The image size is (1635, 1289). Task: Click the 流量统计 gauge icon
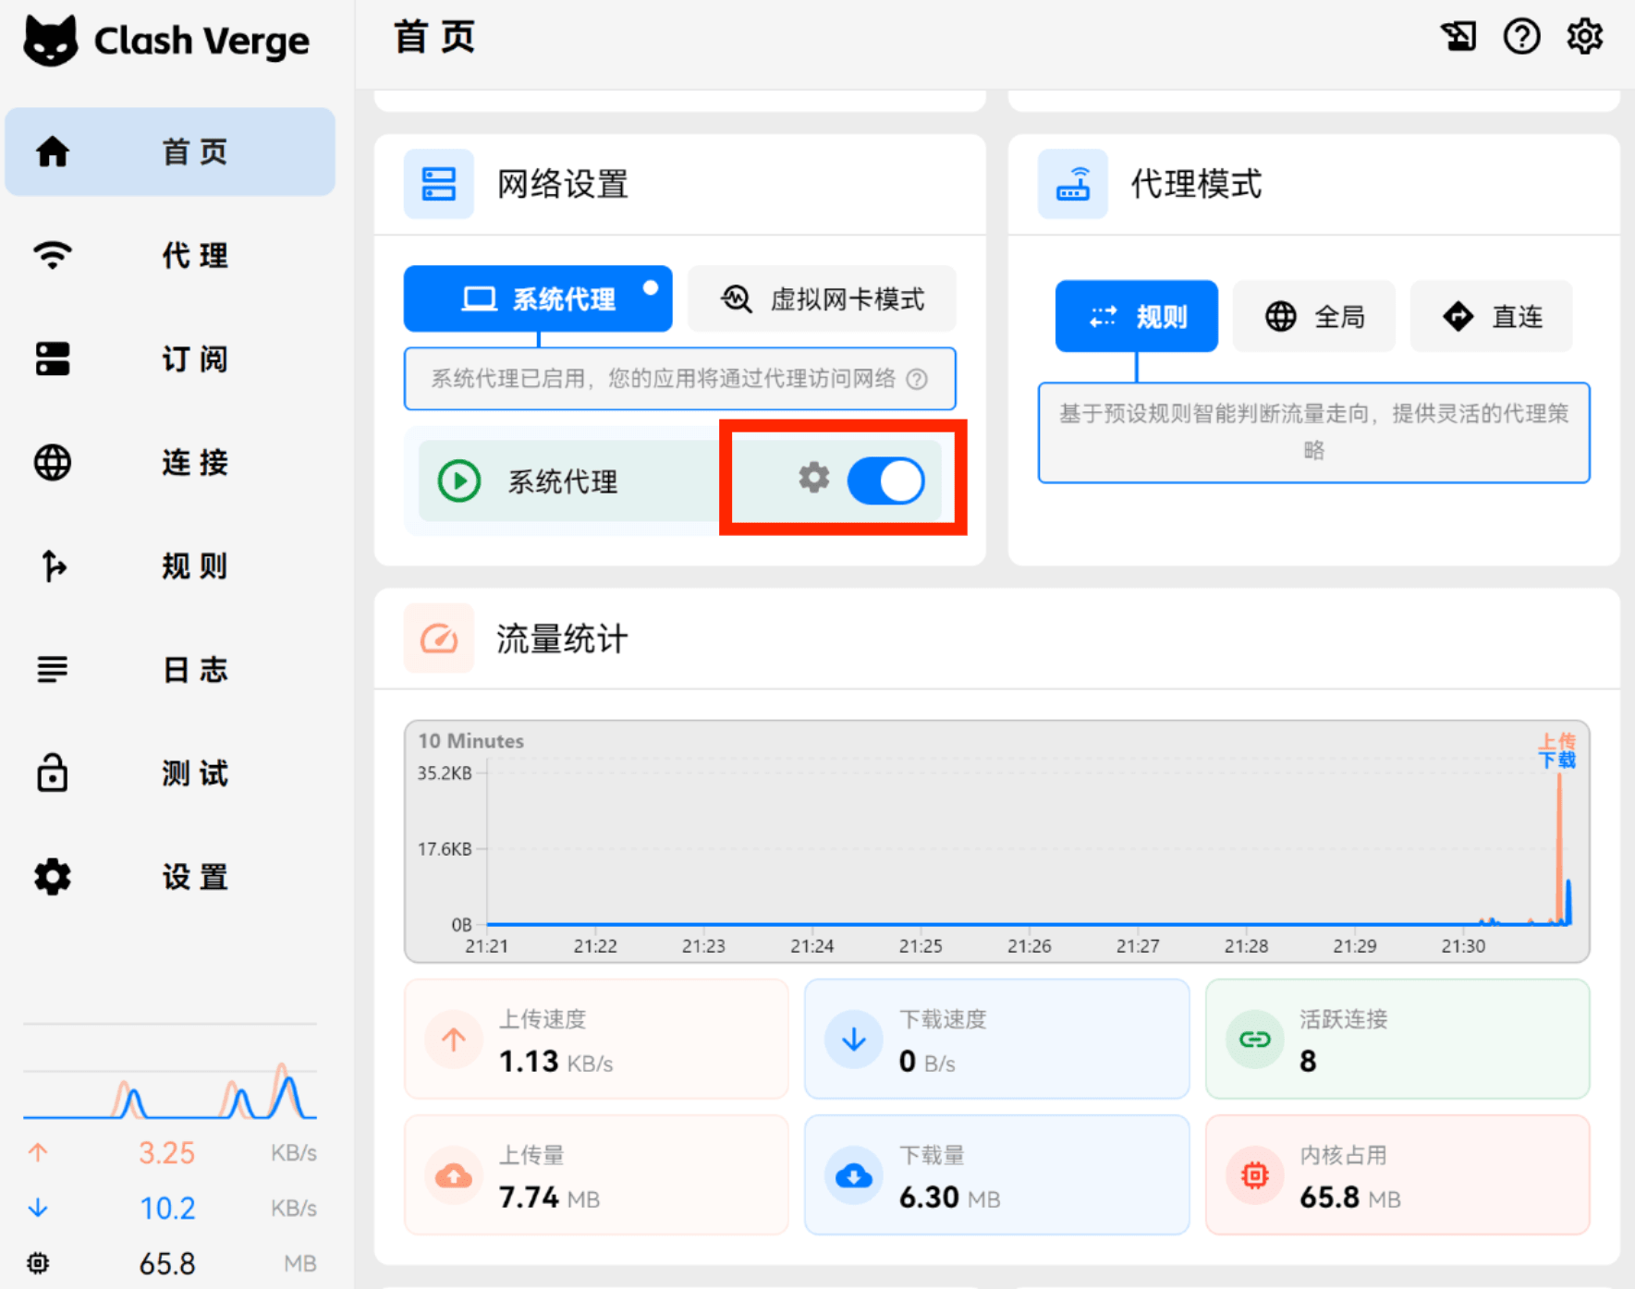click(x=439, y=638)
